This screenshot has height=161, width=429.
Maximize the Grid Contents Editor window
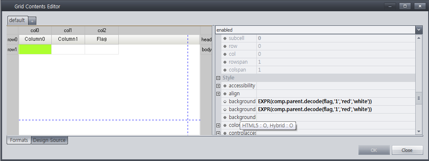point(405,6)
